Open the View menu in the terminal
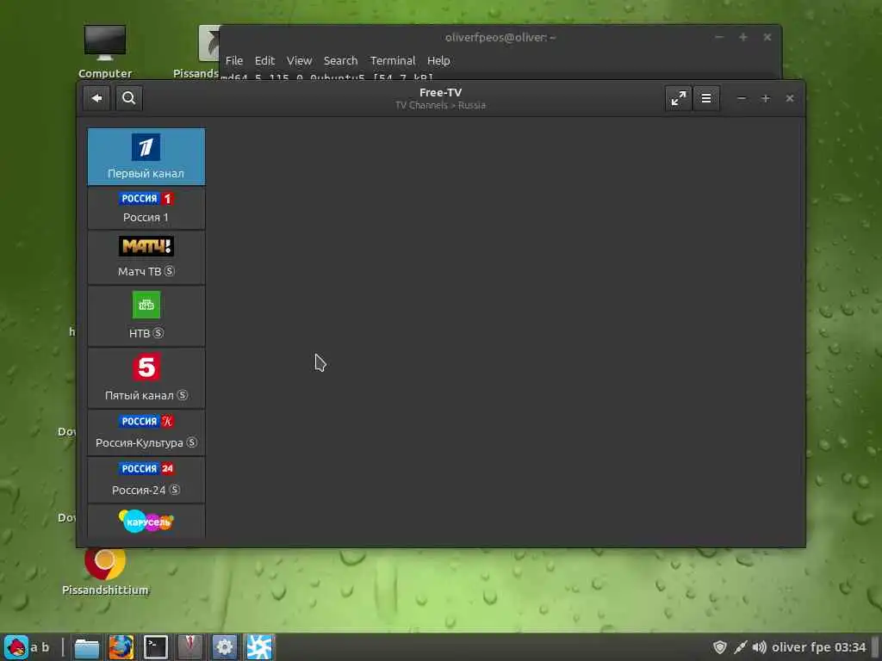Image resolution: width=882 pixels, height=661 pixels. [299, 61]
